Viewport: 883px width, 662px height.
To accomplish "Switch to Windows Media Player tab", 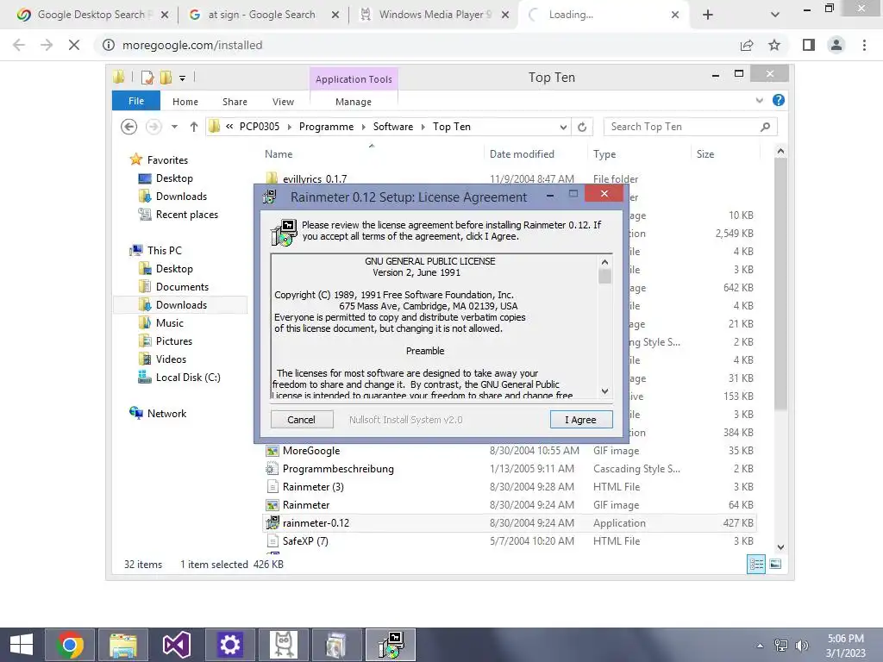I will click(x=433, y=15).
